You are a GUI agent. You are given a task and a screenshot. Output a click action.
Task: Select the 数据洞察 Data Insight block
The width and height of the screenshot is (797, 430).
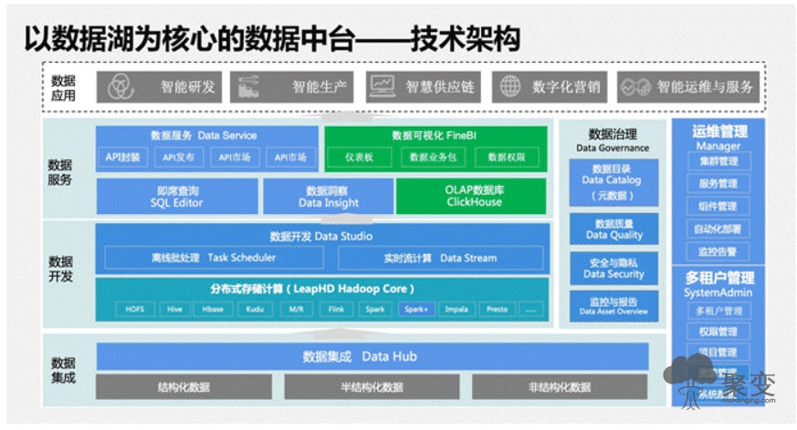[329, 196]
